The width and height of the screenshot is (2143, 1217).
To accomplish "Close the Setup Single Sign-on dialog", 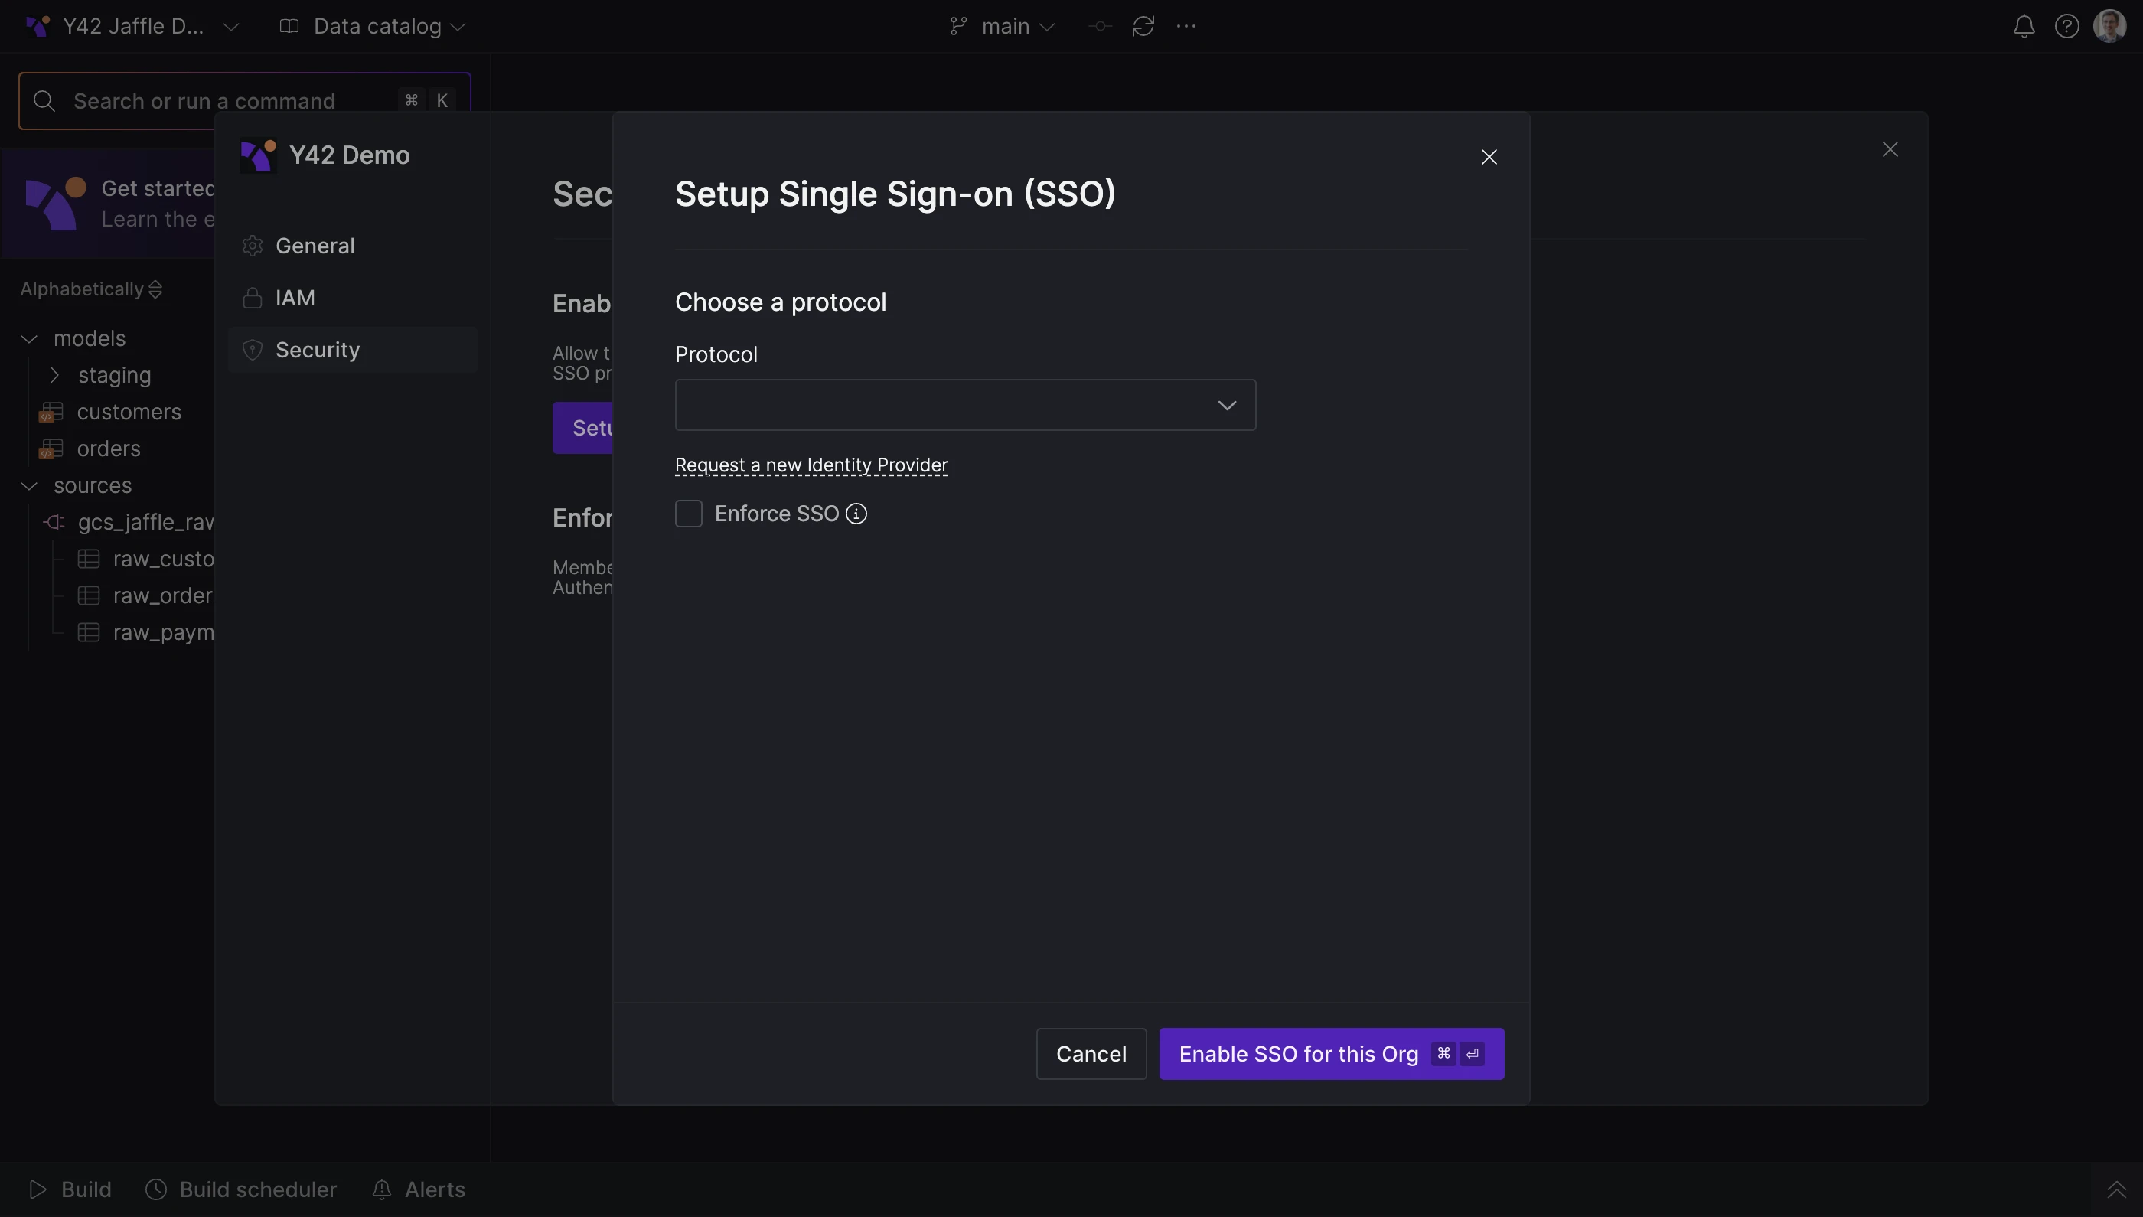I will point(1489,157).
